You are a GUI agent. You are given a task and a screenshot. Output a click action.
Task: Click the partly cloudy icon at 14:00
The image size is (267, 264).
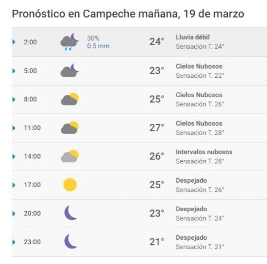(70, 156)
